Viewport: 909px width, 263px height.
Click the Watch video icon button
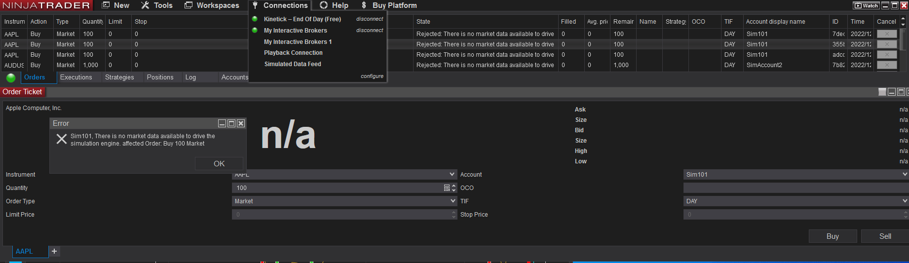[866, 5]
